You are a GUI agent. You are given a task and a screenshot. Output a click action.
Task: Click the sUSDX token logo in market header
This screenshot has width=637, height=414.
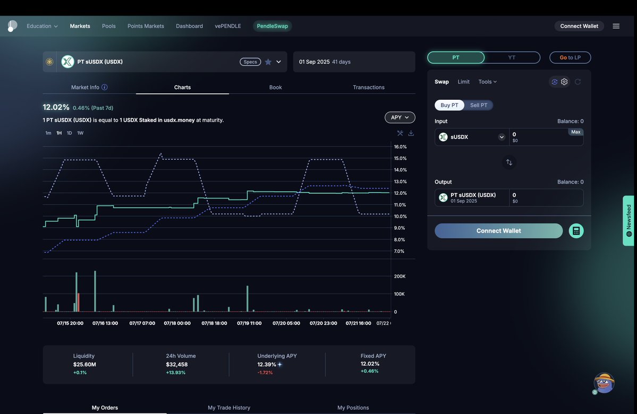[67, 62]
